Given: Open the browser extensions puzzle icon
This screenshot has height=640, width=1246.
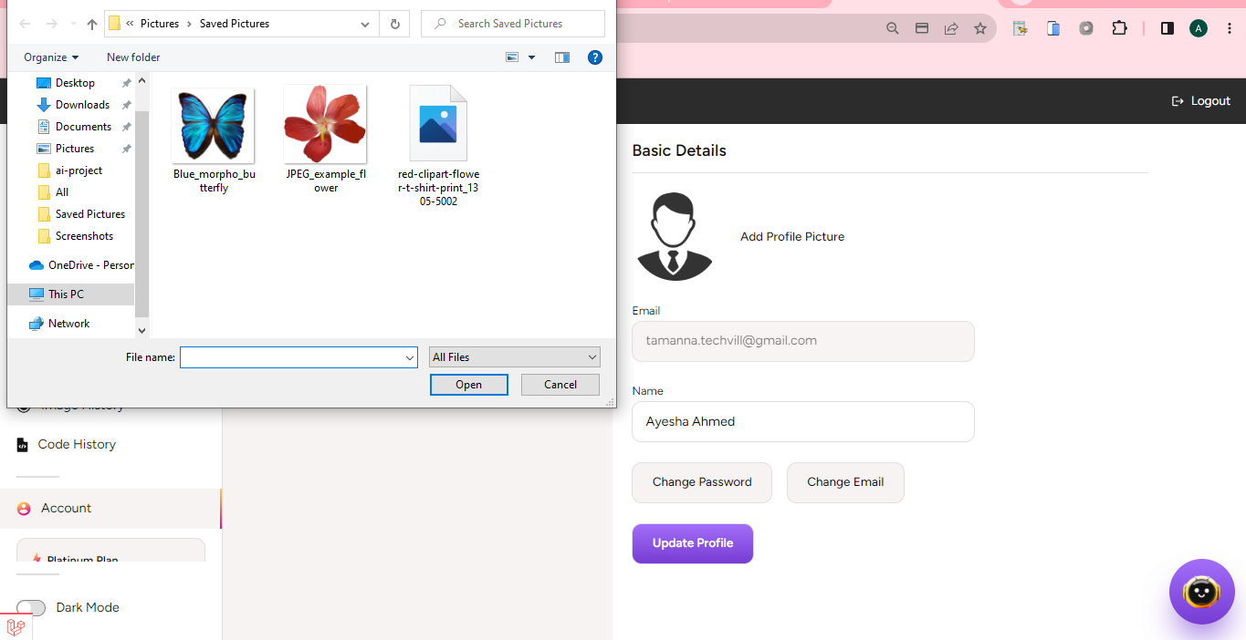Looking at the screenshot, I should [1119, 28].
